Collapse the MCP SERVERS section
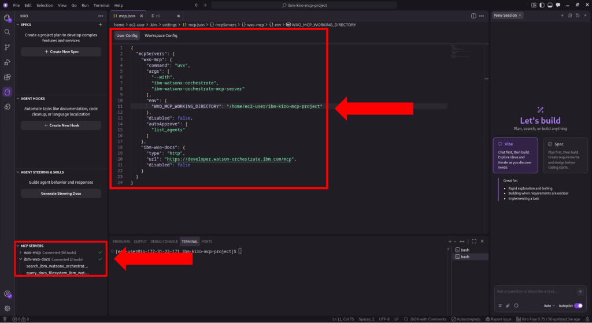The image size is (592, 323). [18, 246]
